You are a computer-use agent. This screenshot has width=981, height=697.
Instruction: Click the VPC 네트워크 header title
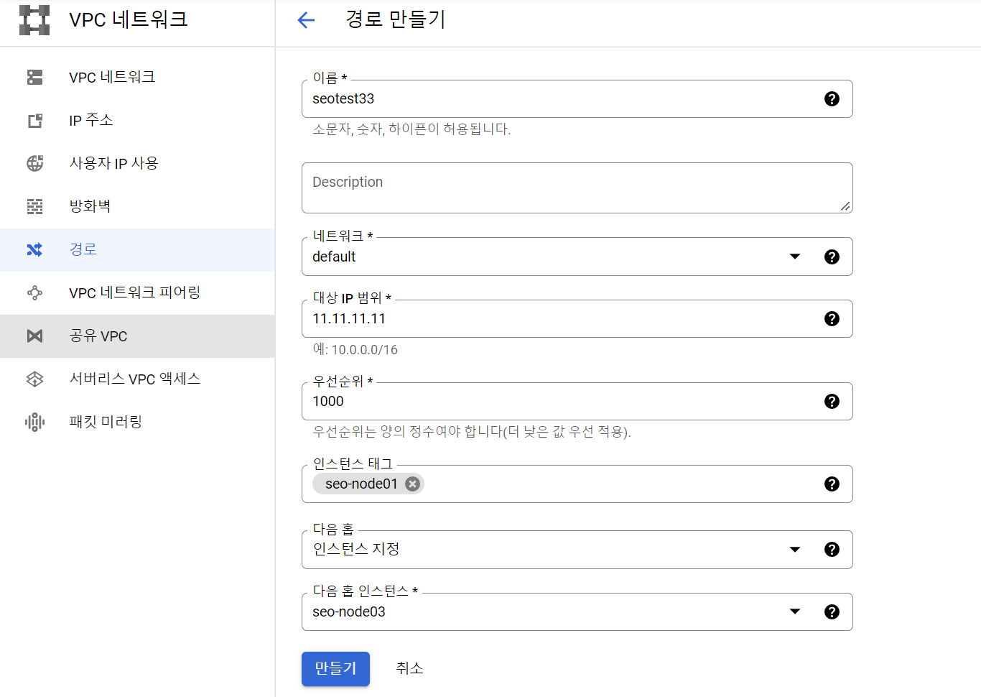(129, 19)
